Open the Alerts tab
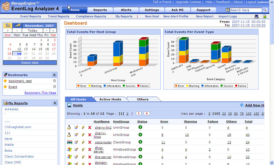This screenshot has height=165, width=274. (x=126, y=10)
